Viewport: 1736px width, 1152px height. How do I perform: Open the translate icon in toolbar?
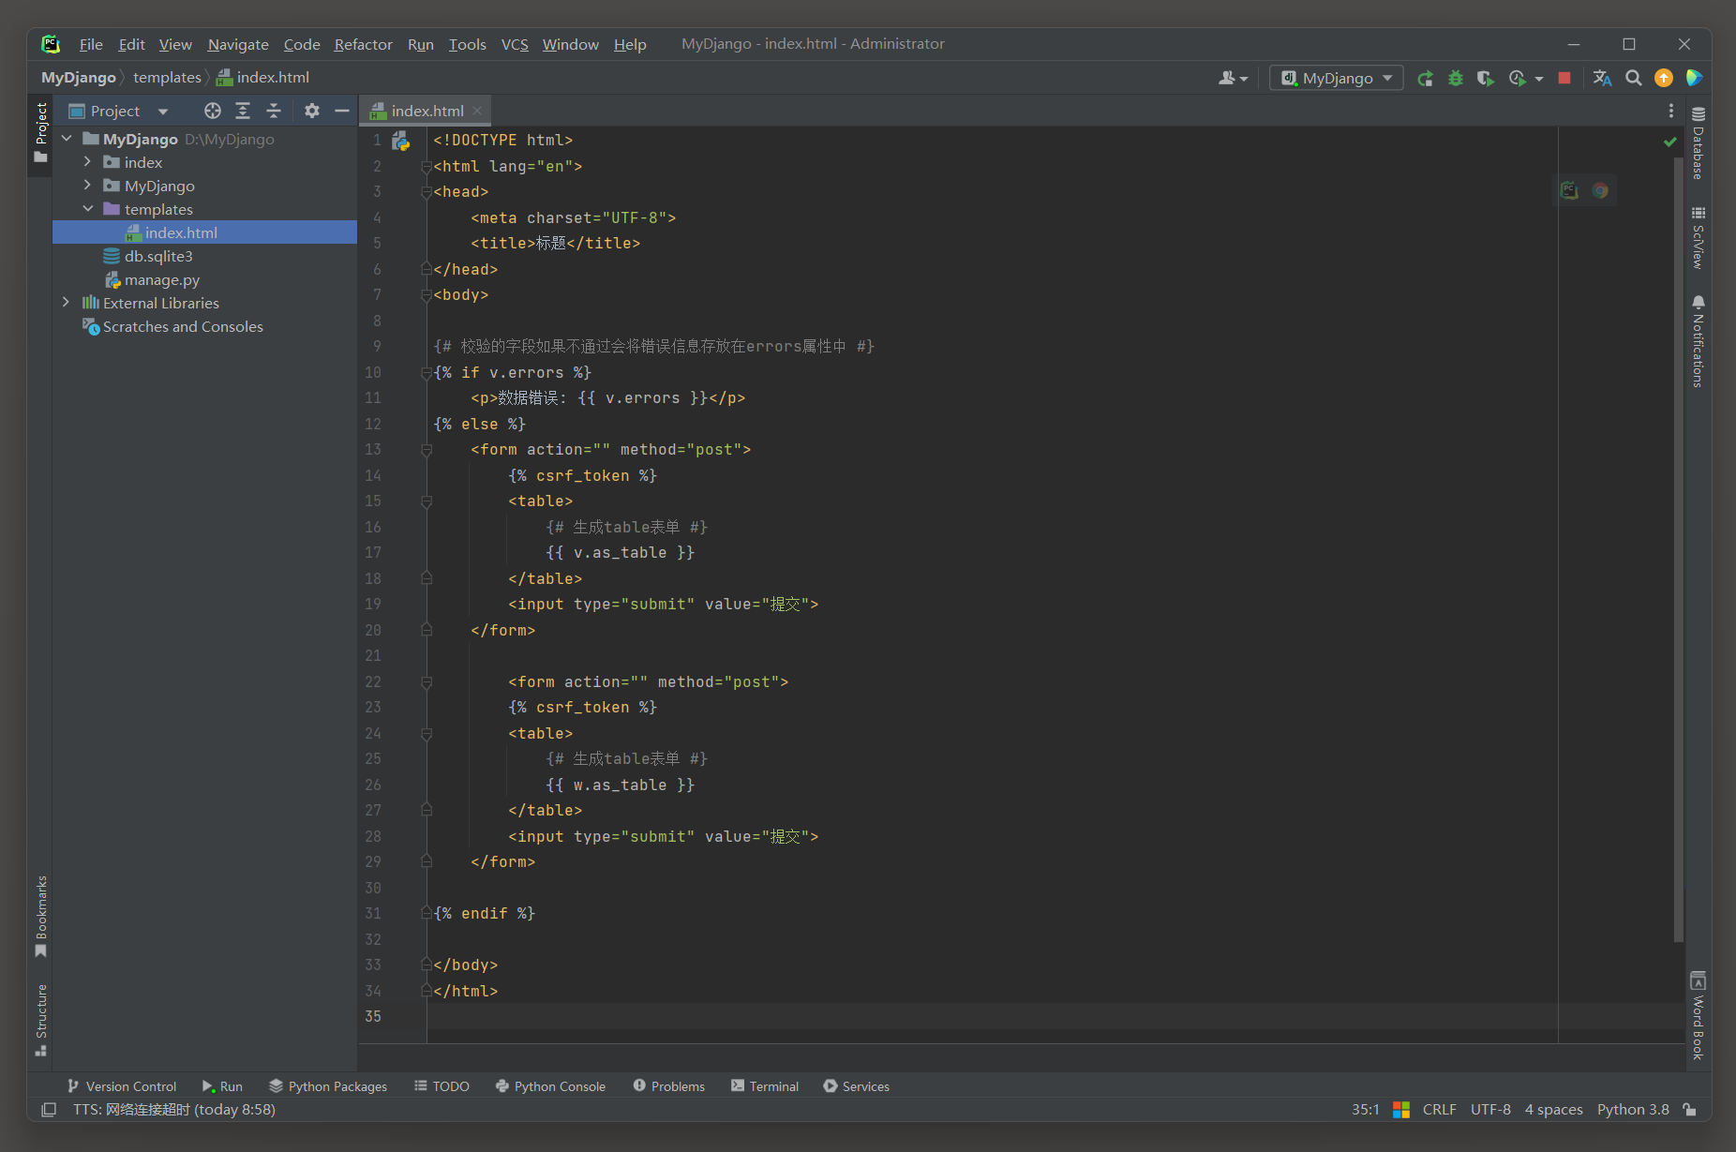pos(1603,79)
